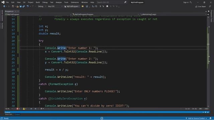Open the Any CPU platform dropdown
Screen dimensions: 214x120
(55, 6)
